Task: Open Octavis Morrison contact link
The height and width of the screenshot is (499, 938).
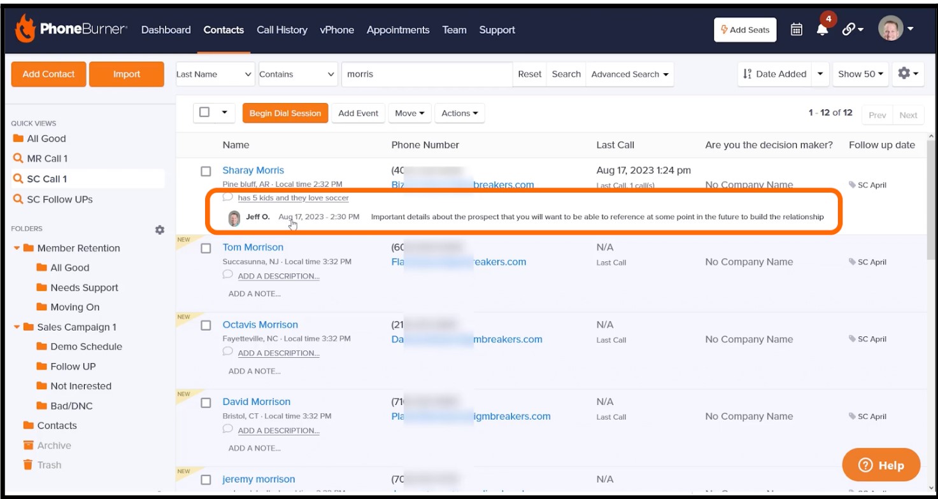Action: click(260, 324)
